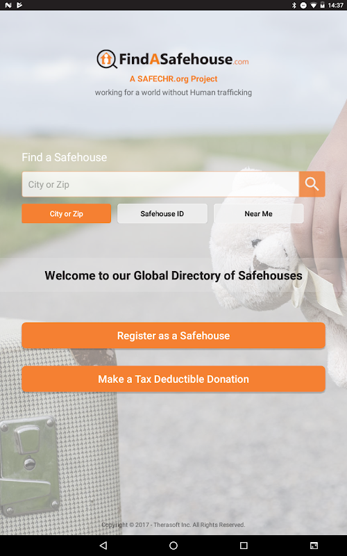347x556 pixels.
Task: Select the City or Zip search mode
Action: pos(66,213)
